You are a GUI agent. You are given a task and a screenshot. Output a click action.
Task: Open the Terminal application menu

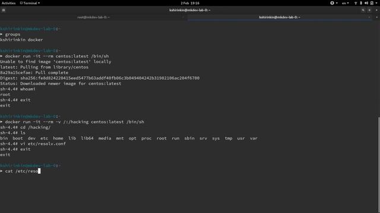coord(30,3)
